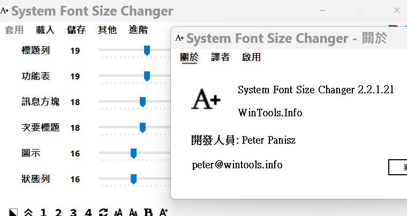This screenshot has height=216, width=407.
Task: Open the 進階 menu
Action: click(x=138, y=29)
